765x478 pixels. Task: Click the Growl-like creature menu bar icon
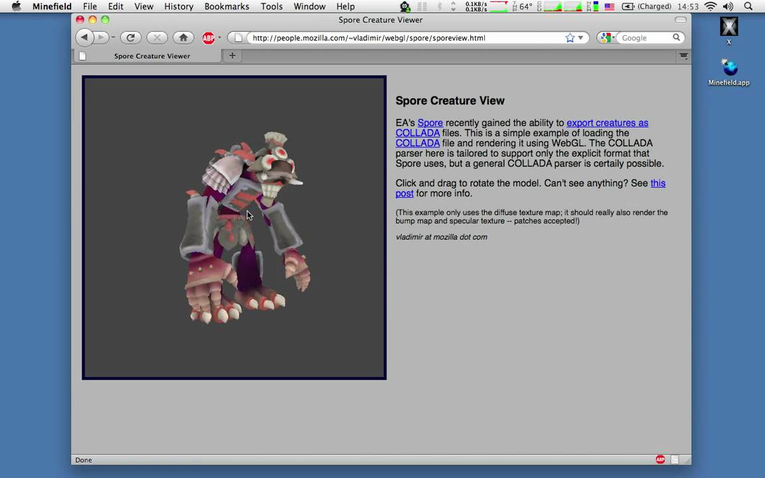405,7
